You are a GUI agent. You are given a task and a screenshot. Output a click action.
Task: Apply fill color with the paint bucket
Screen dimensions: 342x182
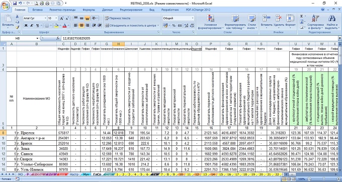coord(56,26)
